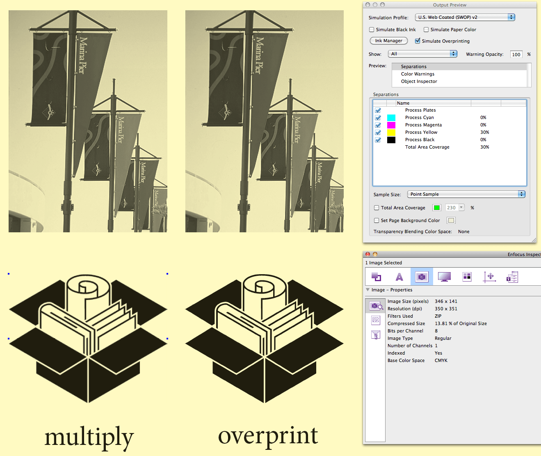Uncheck Simulate Overprinting
541x456 pixels.
[418, 41]
